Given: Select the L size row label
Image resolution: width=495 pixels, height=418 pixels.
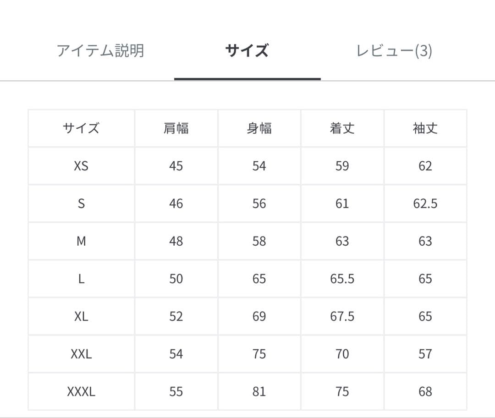Looking at the screenshot, I should point(81,279).
